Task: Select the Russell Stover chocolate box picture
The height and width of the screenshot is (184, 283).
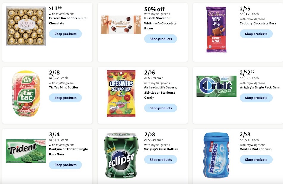Action: (121, 24)
